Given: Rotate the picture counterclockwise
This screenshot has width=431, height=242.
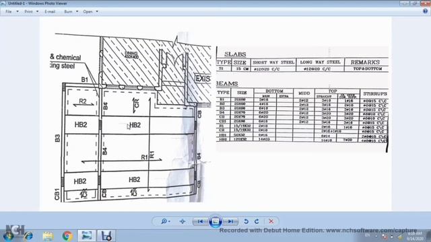Looking at the screenshot, I should click(x=246, y=221).
